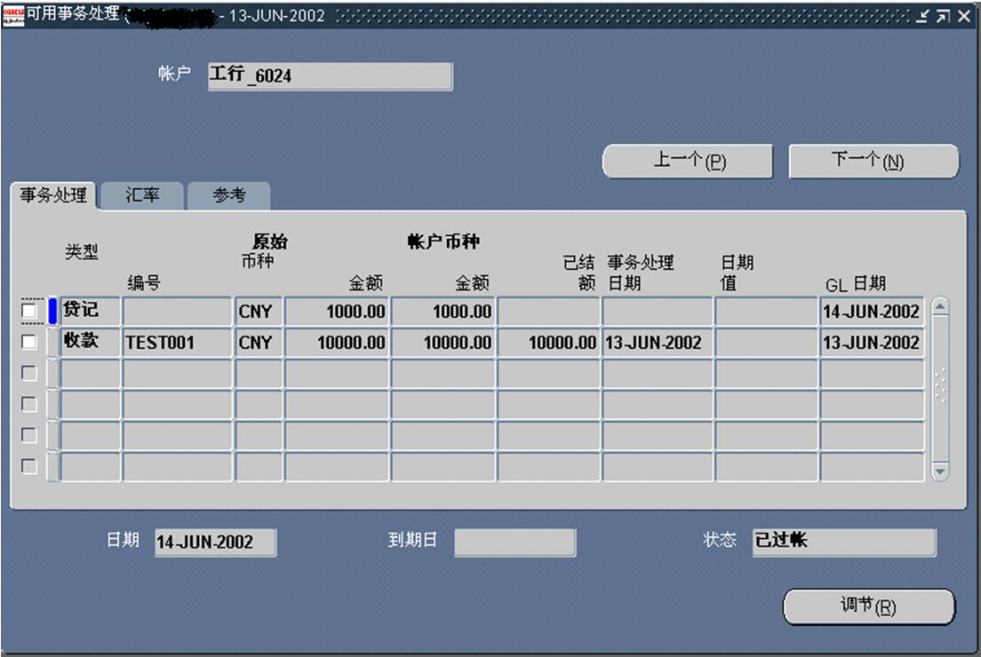Screen dimensions: 981x657
Task: Click the Oracle icon in title bar
Action: click(13, 15)
